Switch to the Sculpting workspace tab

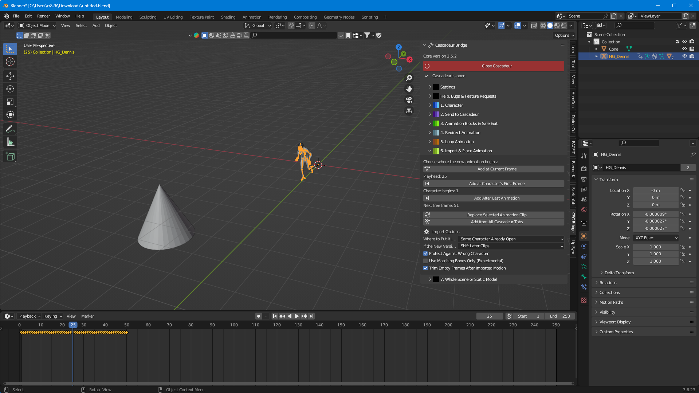click(x=148, y=17)
